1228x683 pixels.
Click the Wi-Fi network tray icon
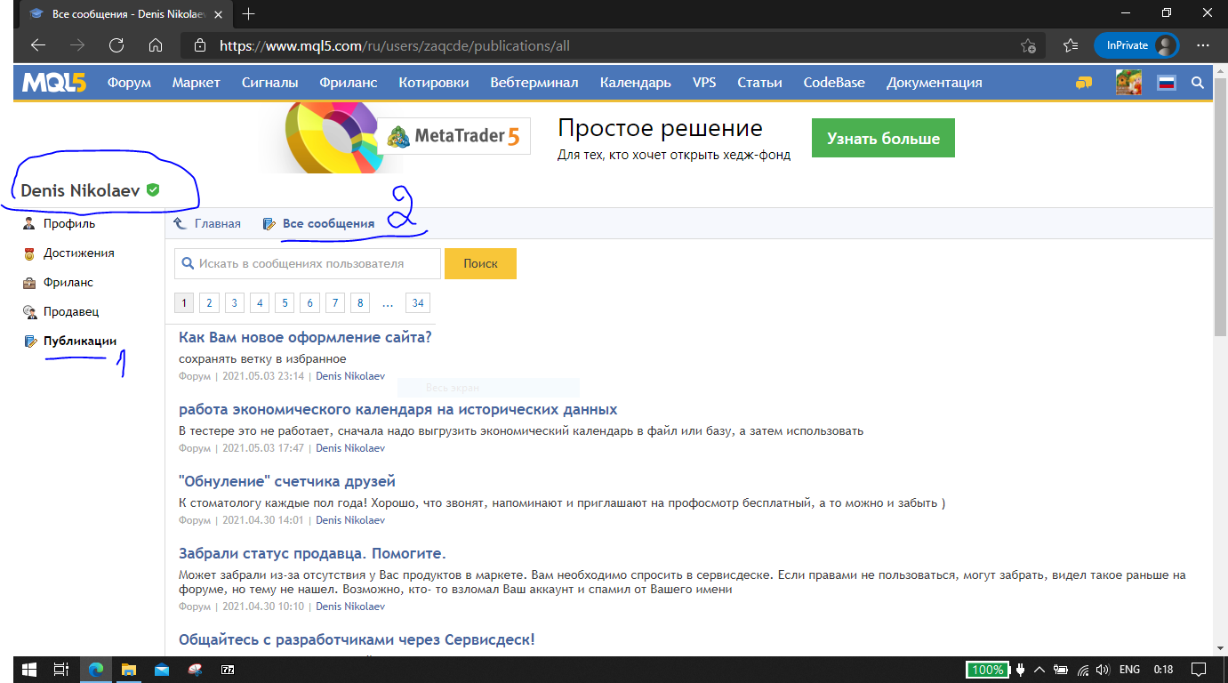(x=1083, y=670)
